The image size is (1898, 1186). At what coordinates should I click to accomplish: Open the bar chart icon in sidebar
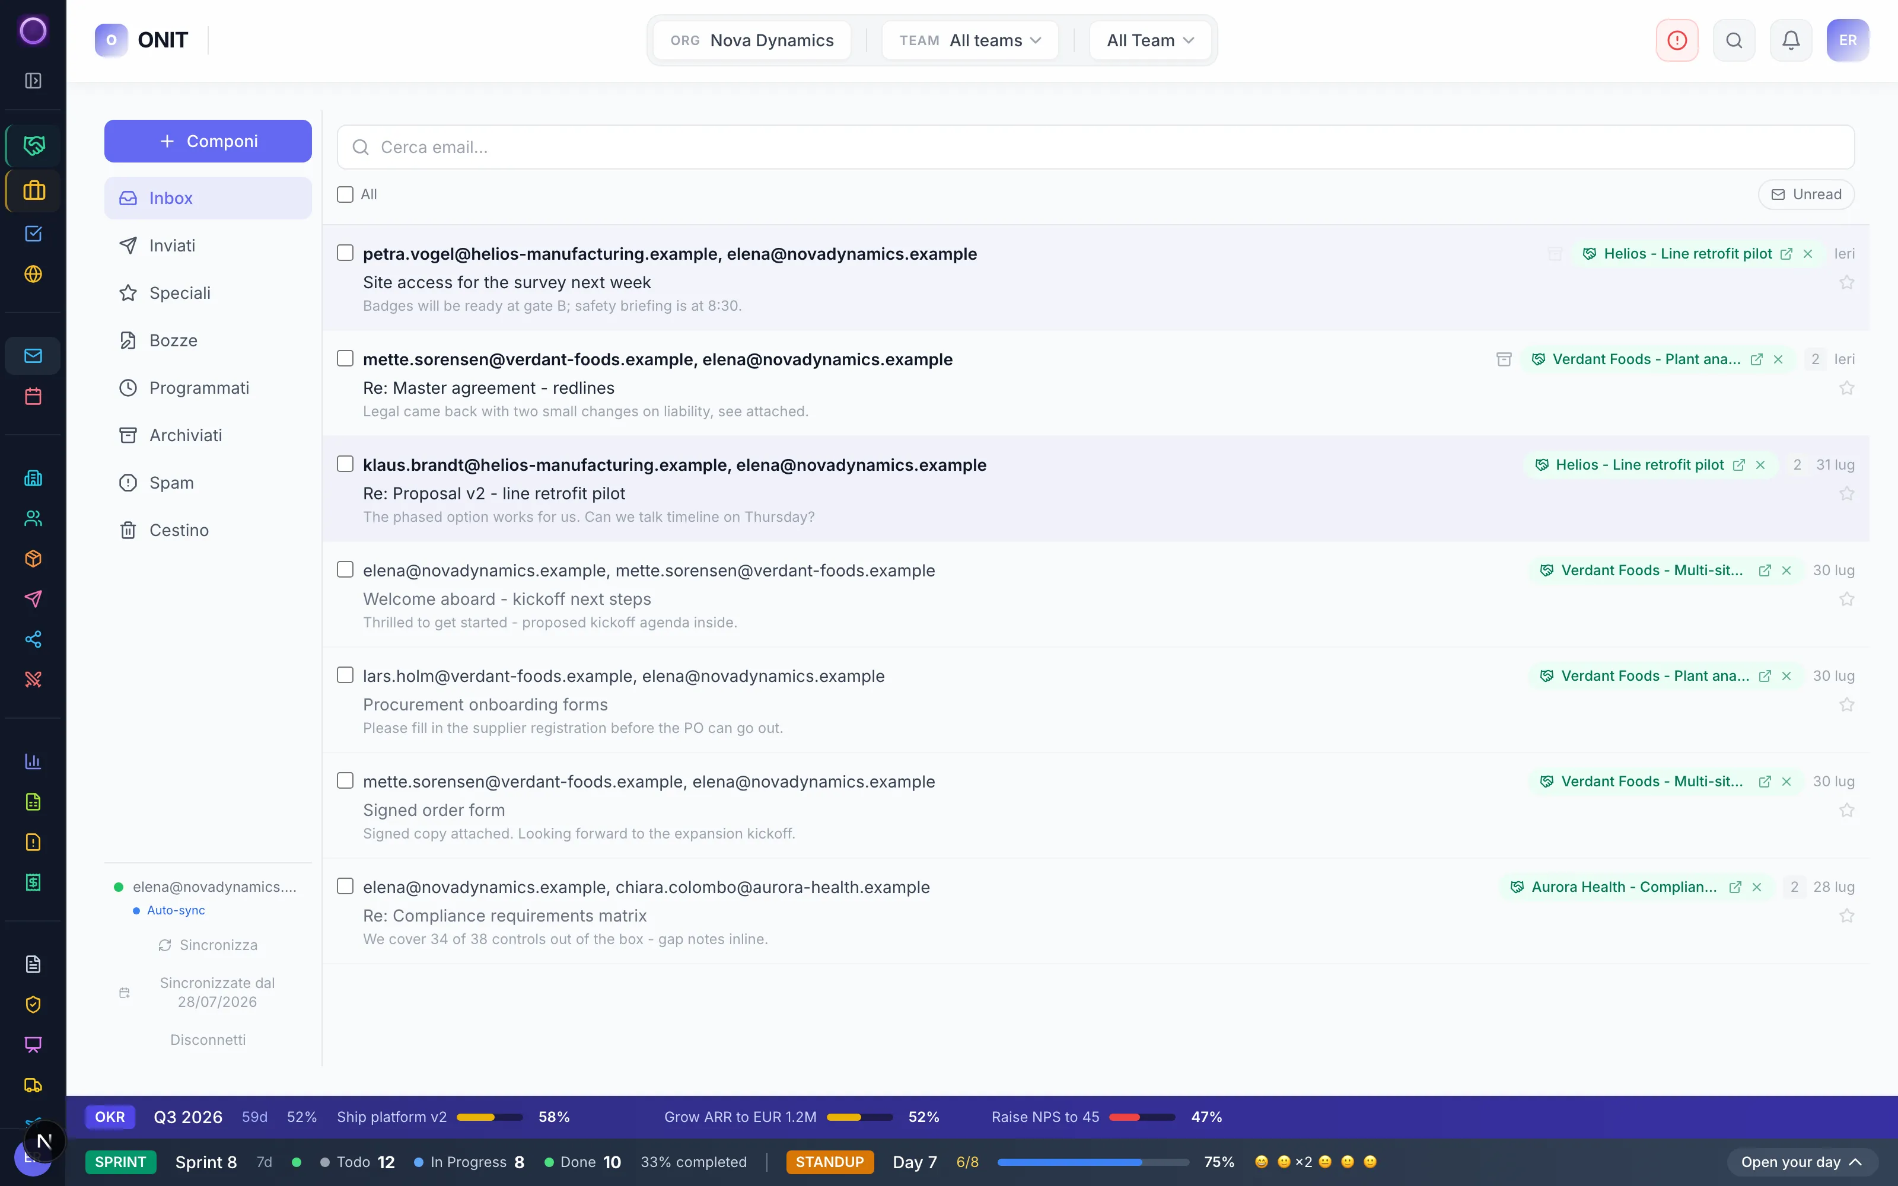(x=33, y=761)
